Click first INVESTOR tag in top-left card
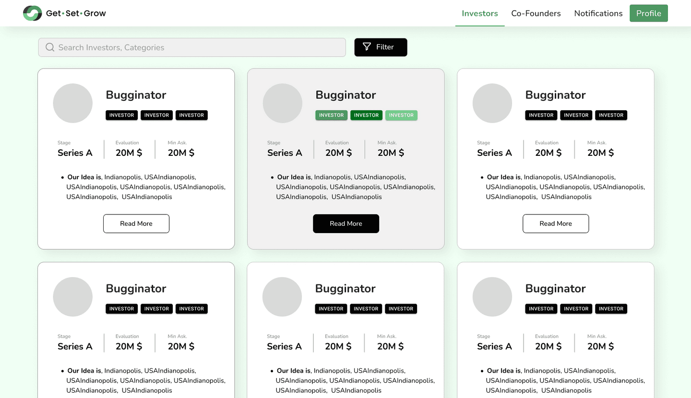691x398 pixels. (x=122, y=115)
